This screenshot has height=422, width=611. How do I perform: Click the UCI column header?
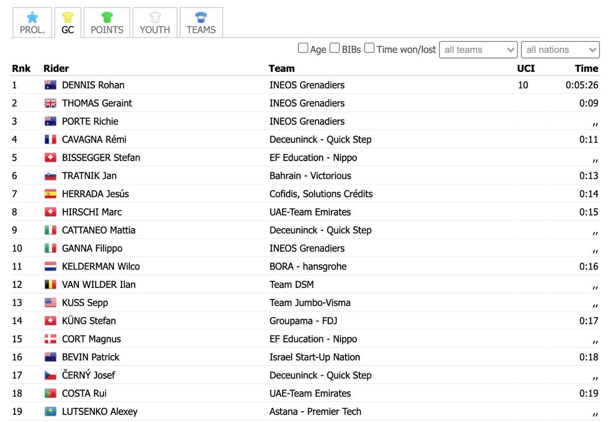point(526,68)
